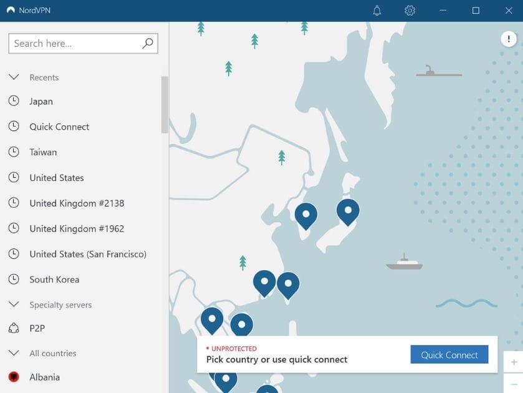This screenshot has width=523, height=393.
Task: Choose "Quick Connect" in the Recents list
Action: coord(59,127)
